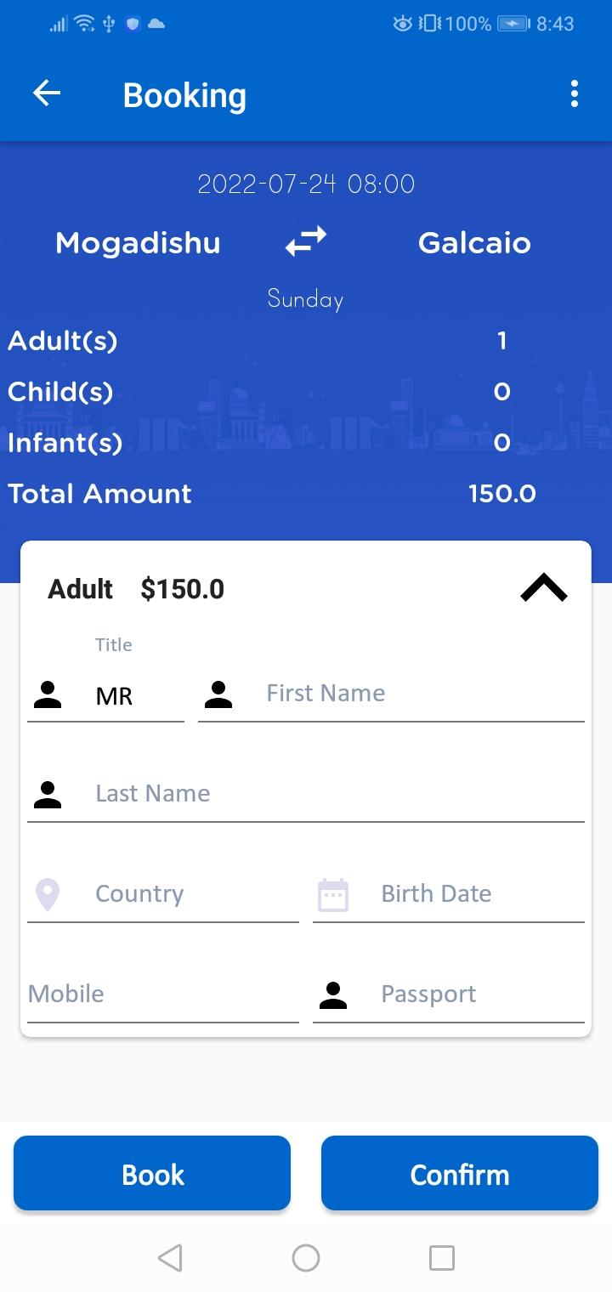
Task: Tap the calendar icon beside Birth Date
Action: tap(333, 894)
